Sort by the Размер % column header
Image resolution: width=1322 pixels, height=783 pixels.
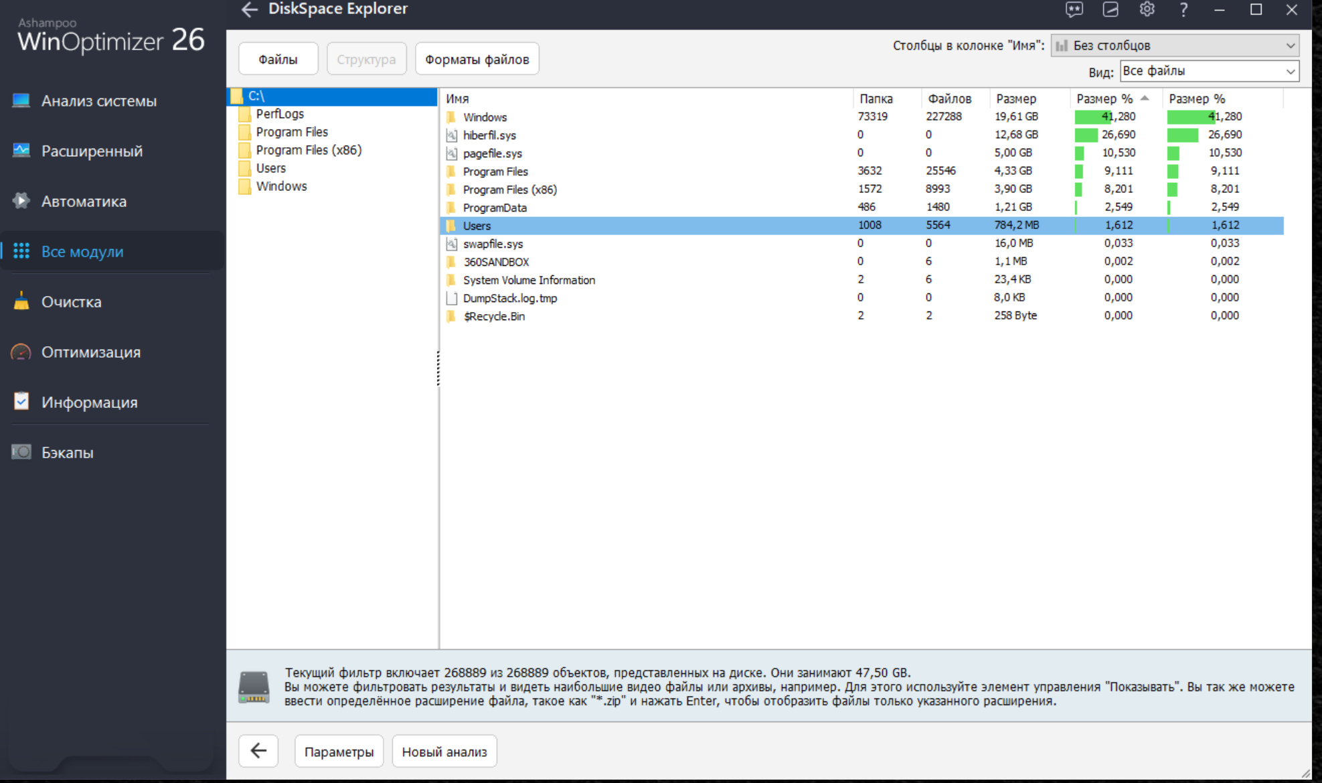point(1104,98)
